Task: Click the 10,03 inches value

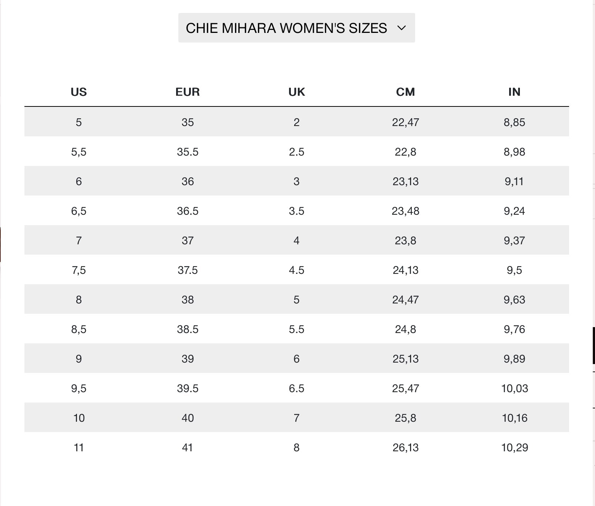Action: tap(514, 388)
